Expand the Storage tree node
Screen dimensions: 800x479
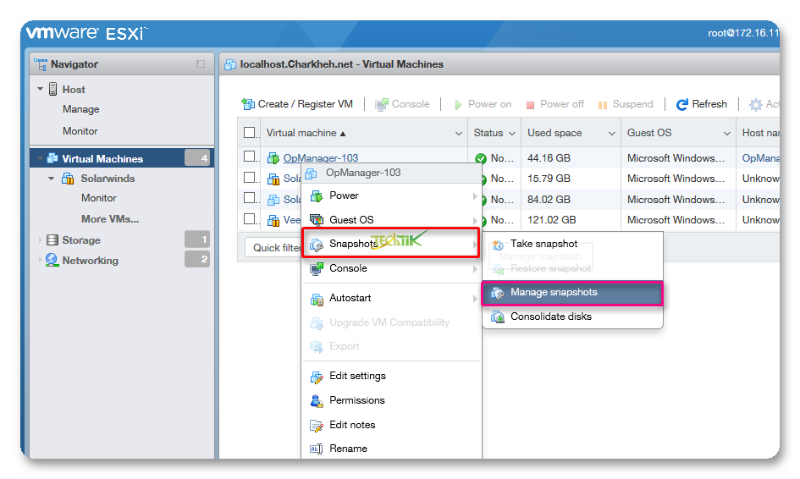point(41,239)
